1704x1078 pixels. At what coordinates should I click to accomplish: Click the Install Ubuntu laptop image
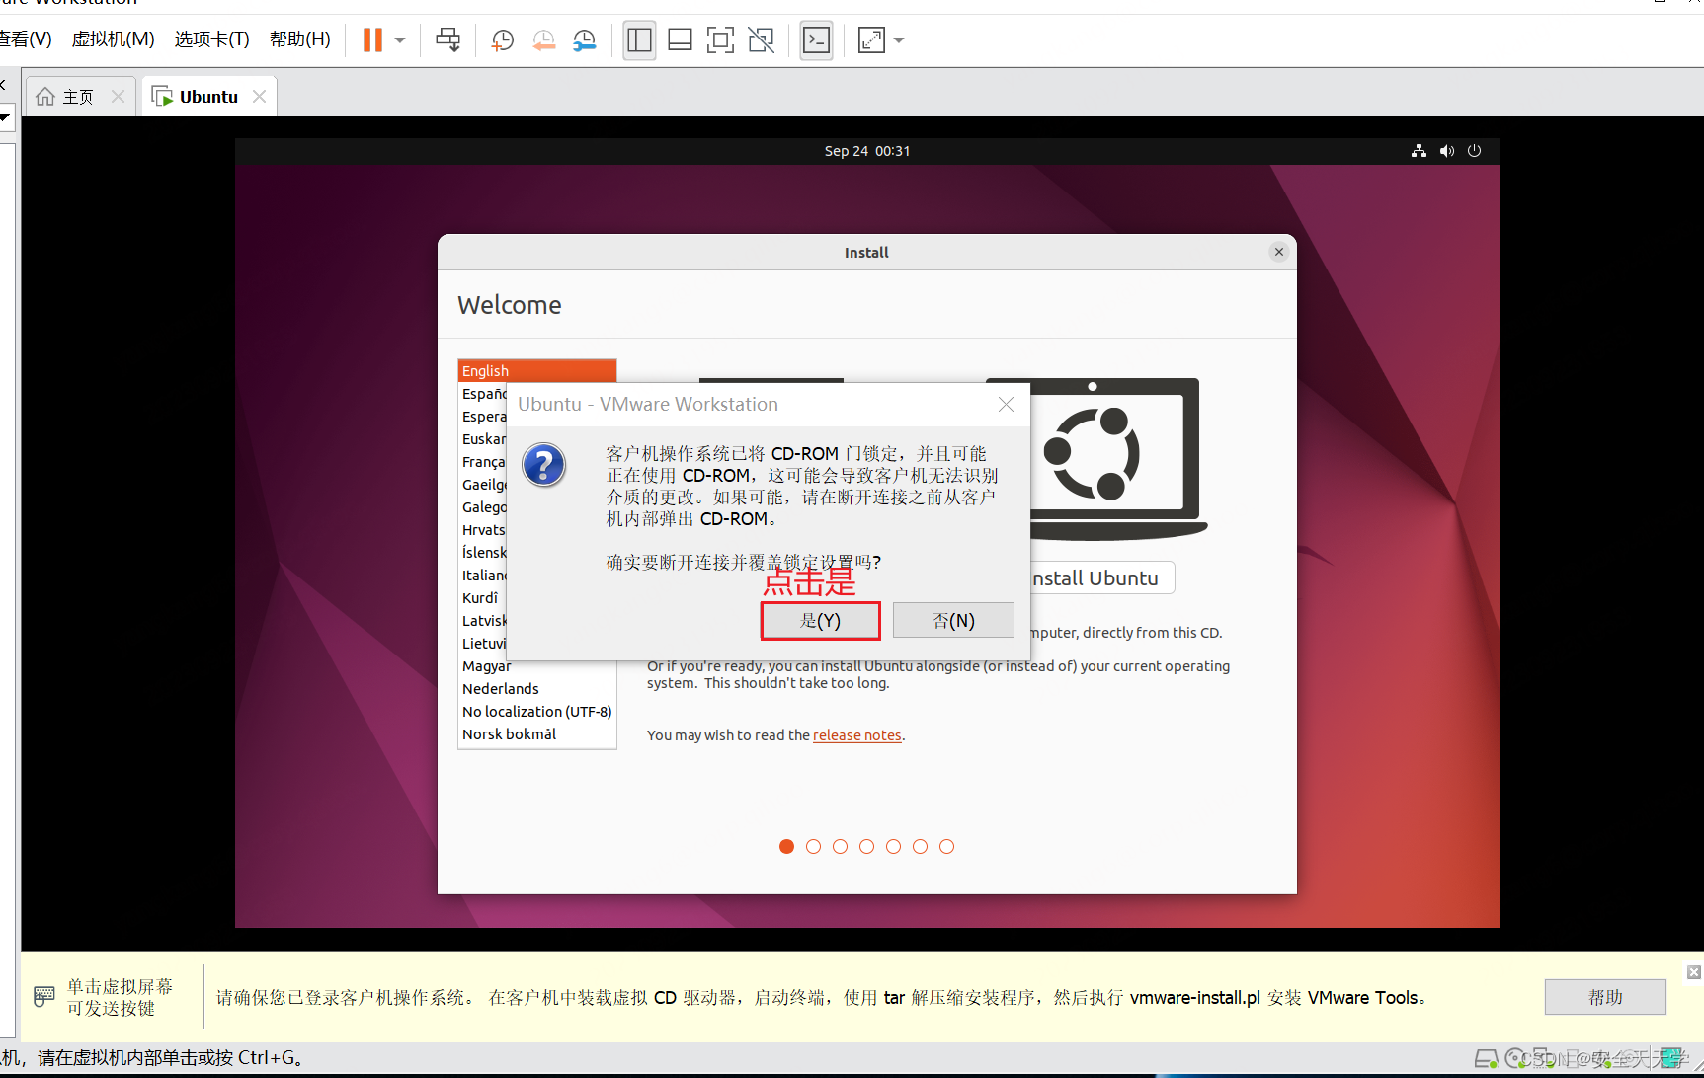pyautogui.click(x=1118, y=459)
